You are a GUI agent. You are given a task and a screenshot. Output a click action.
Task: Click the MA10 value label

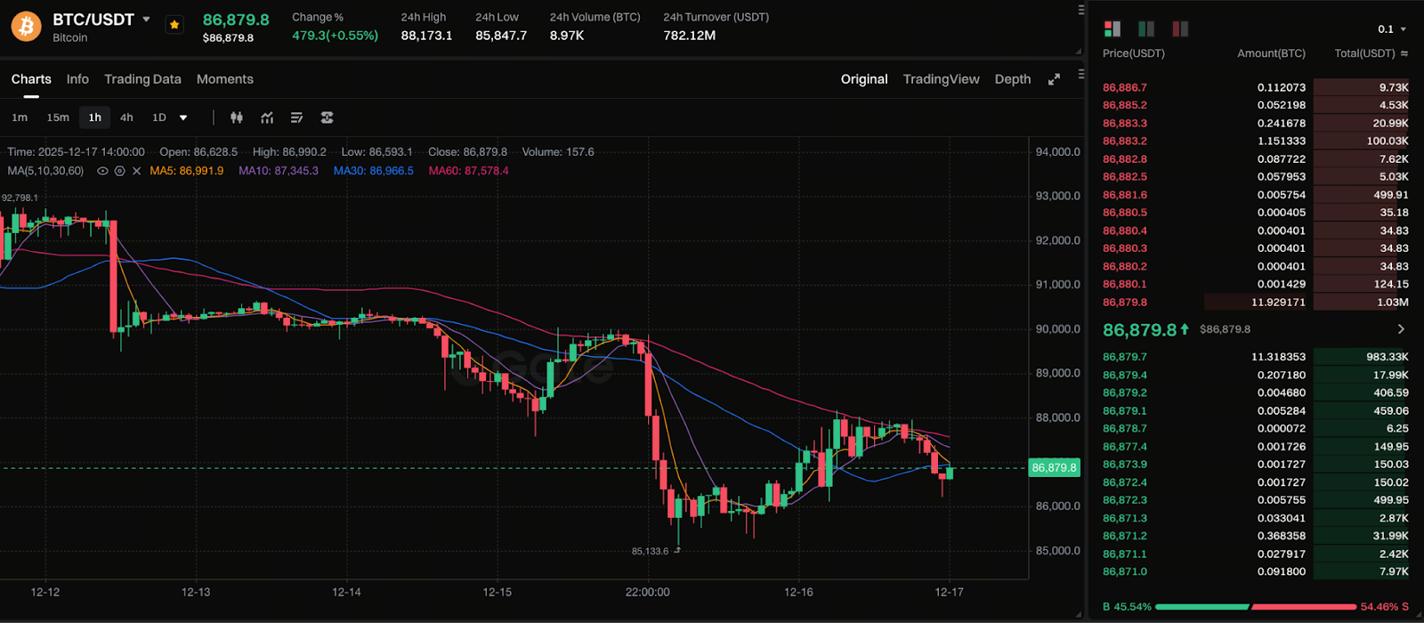tap(279, 171)
